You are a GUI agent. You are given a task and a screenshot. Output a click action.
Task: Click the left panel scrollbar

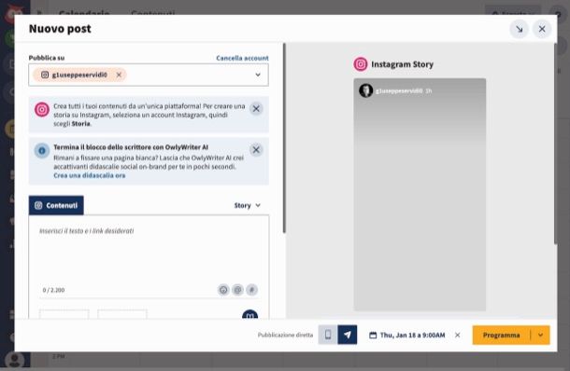(284, 138)
